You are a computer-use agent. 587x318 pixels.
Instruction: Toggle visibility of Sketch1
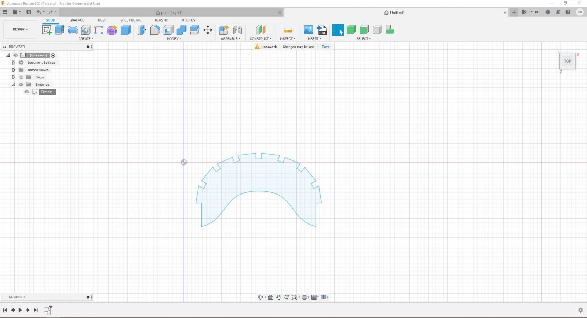[26, 92]
